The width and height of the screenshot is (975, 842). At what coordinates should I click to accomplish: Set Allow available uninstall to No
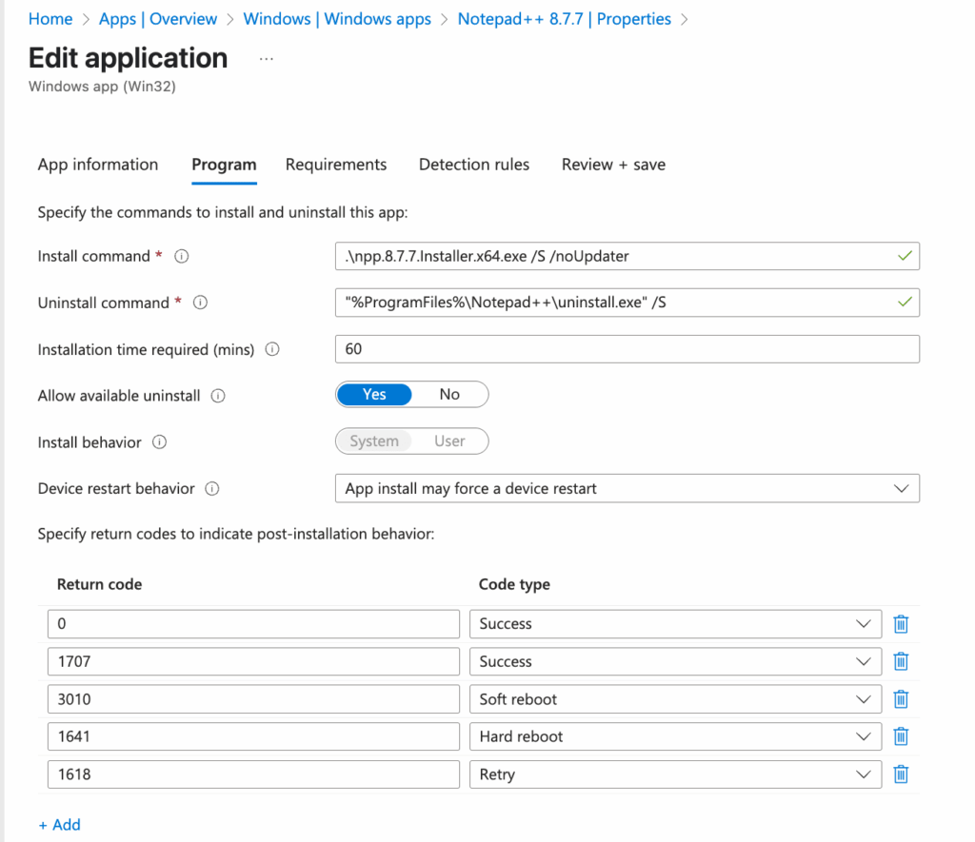point(449,394)
